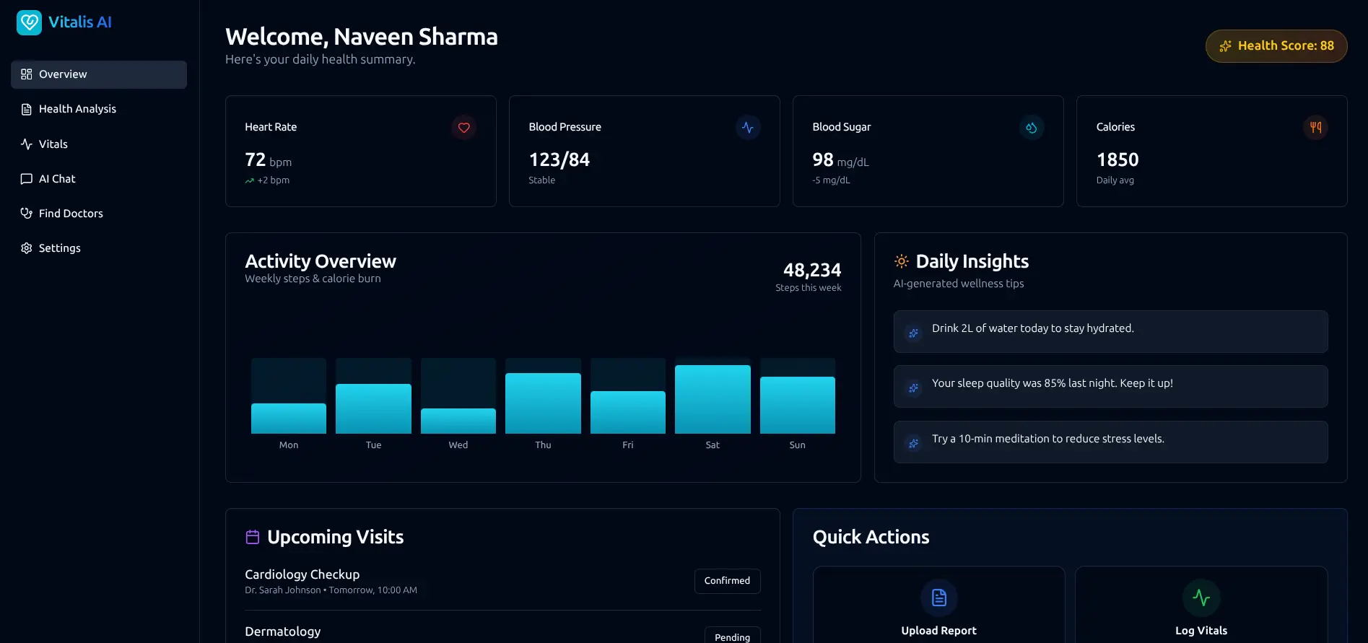The height and width of the screenshot is (643, 1368).
Task: Navigate to Find Doctors
Action: pos(71,214)
